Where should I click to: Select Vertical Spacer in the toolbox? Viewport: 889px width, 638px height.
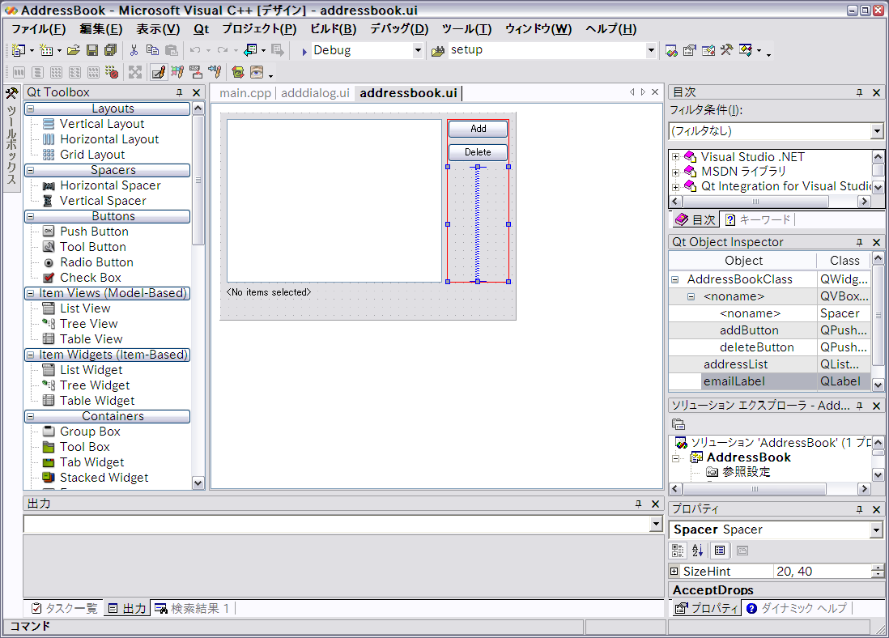tap(103, 201)
